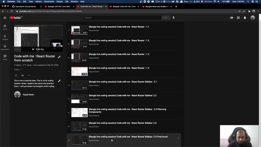Open video React Router : 1.1
This screenshot has width=261, height=147.
tap(119, 27)
